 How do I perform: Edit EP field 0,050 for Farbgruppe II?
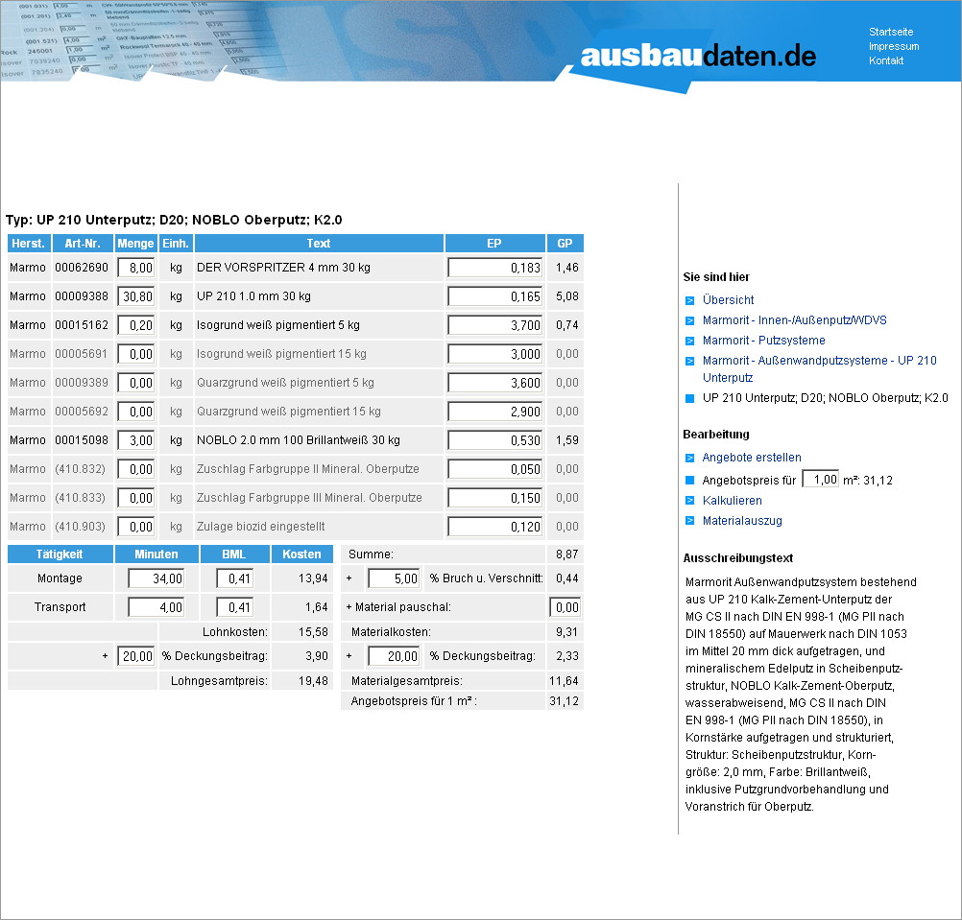[495, 469]
